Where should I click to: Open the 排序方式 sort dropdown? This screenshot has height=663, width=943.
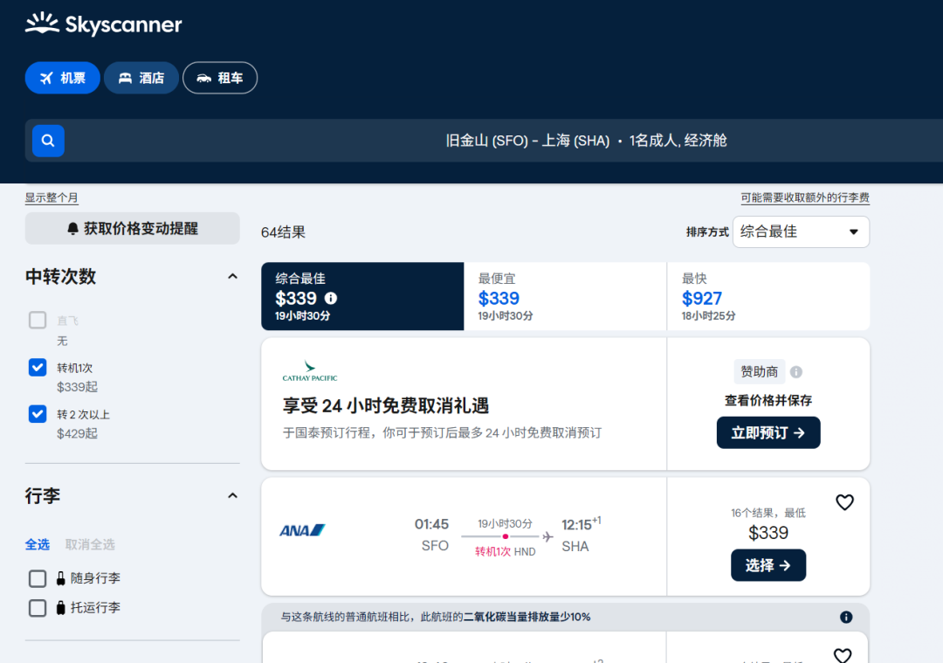(800, 231)
